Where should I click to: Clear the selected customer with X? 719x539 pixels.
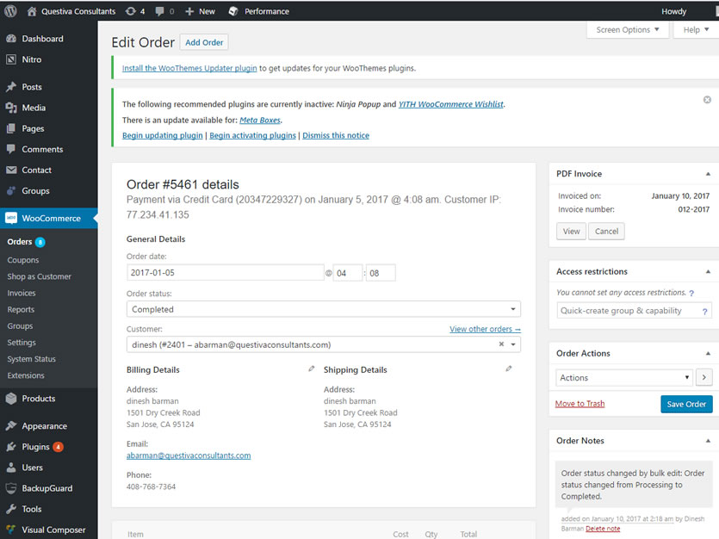[x=501, y=344]
